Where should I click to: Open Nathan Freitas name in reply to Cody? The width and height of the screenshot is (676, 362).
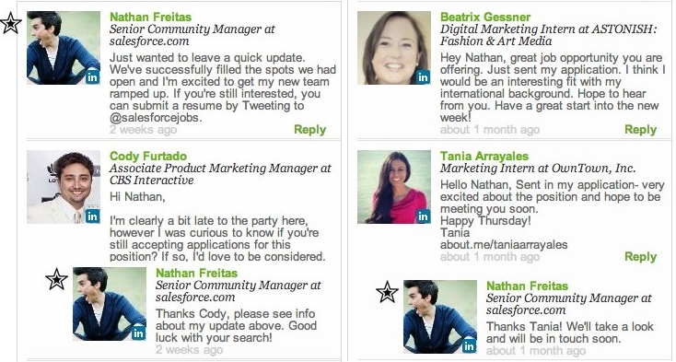tap(196, 274)
